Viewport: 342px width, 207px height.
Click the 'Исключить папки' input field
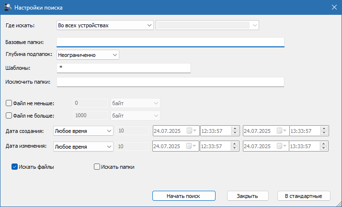point(171,82)
